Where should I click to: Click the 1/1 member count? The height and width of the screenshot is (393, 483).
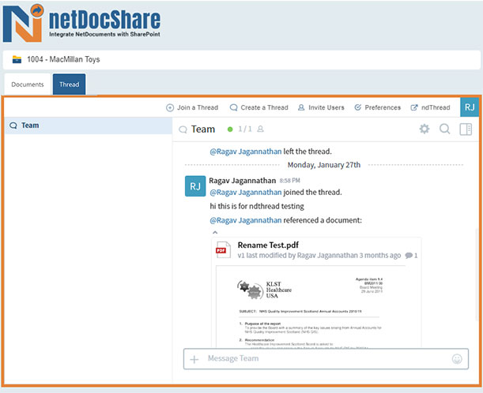pos(245,129)
